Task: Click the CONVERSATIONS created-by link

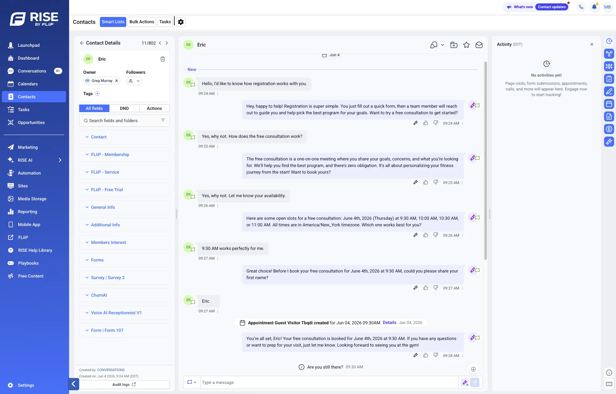Action: (111, 370)
